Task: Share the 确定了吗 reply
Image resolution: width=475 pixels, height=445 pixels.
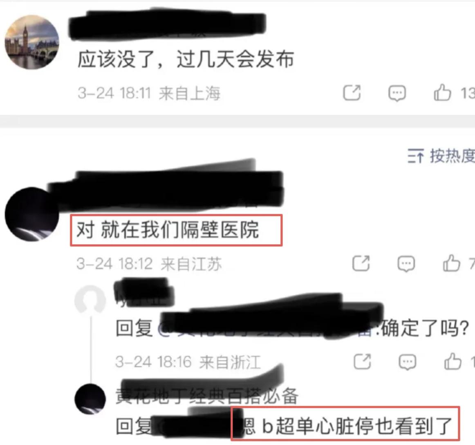Action: (x=362, y=361)
